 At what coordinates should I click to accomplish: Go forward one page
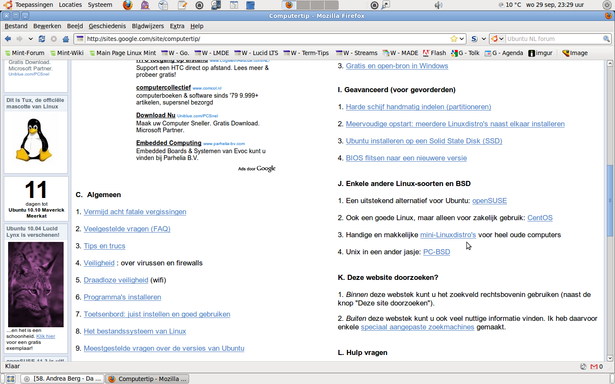(20, 39)
